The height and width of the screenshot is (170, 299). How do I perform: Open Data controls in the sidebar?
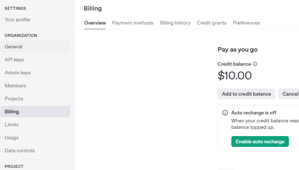[20, 151]
